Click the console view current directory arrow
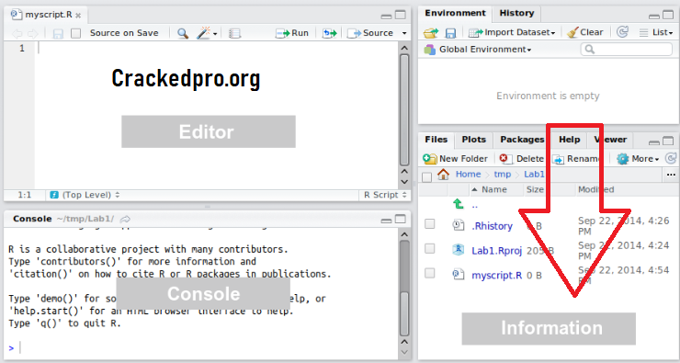680x363 pixels. 125,219
